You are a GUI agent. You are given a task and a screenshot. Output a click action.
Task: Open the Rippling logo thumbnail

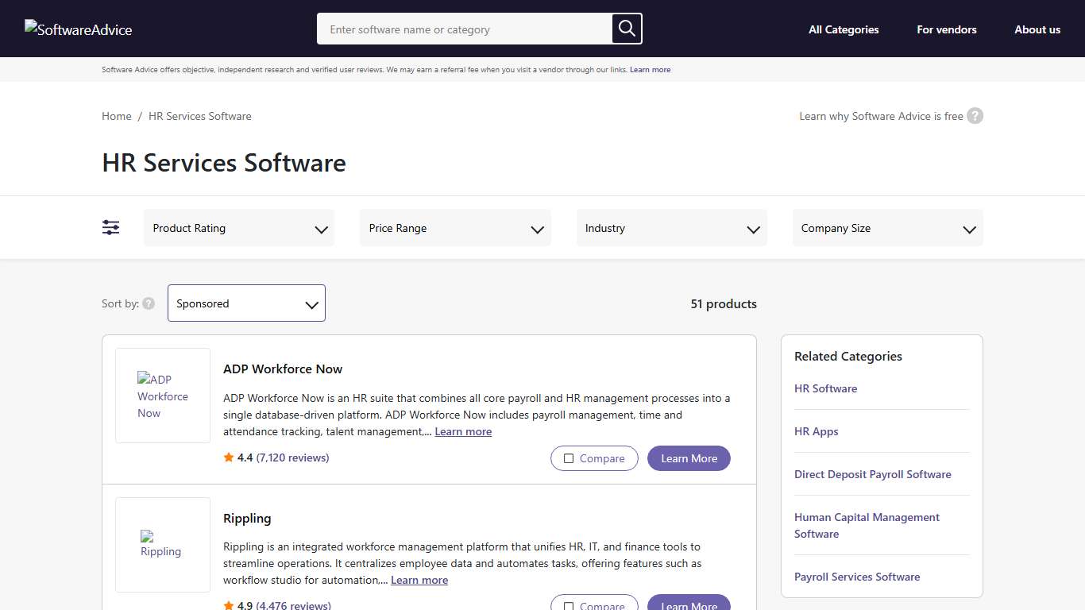(x=162, y=545)
